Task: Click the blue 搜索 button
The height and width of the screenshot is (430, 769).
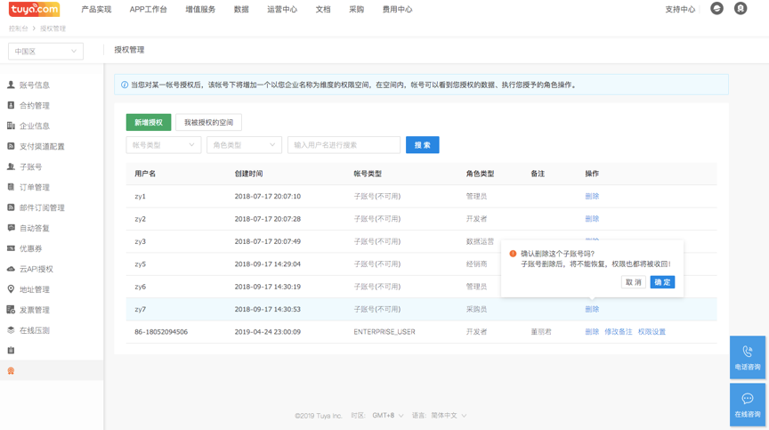Action: [x=422, y=144]
